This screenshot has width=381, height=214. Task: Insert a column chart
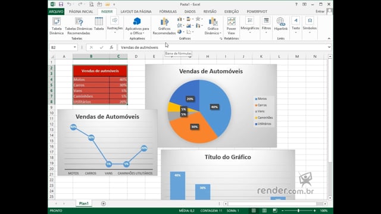[x=180, y=19]
